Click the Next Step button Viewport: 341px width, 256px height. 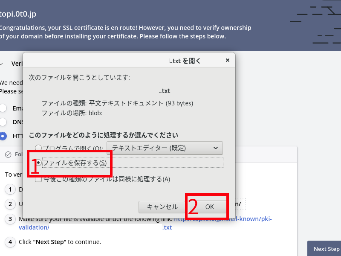pyautogui.click(x=326, y=249)
